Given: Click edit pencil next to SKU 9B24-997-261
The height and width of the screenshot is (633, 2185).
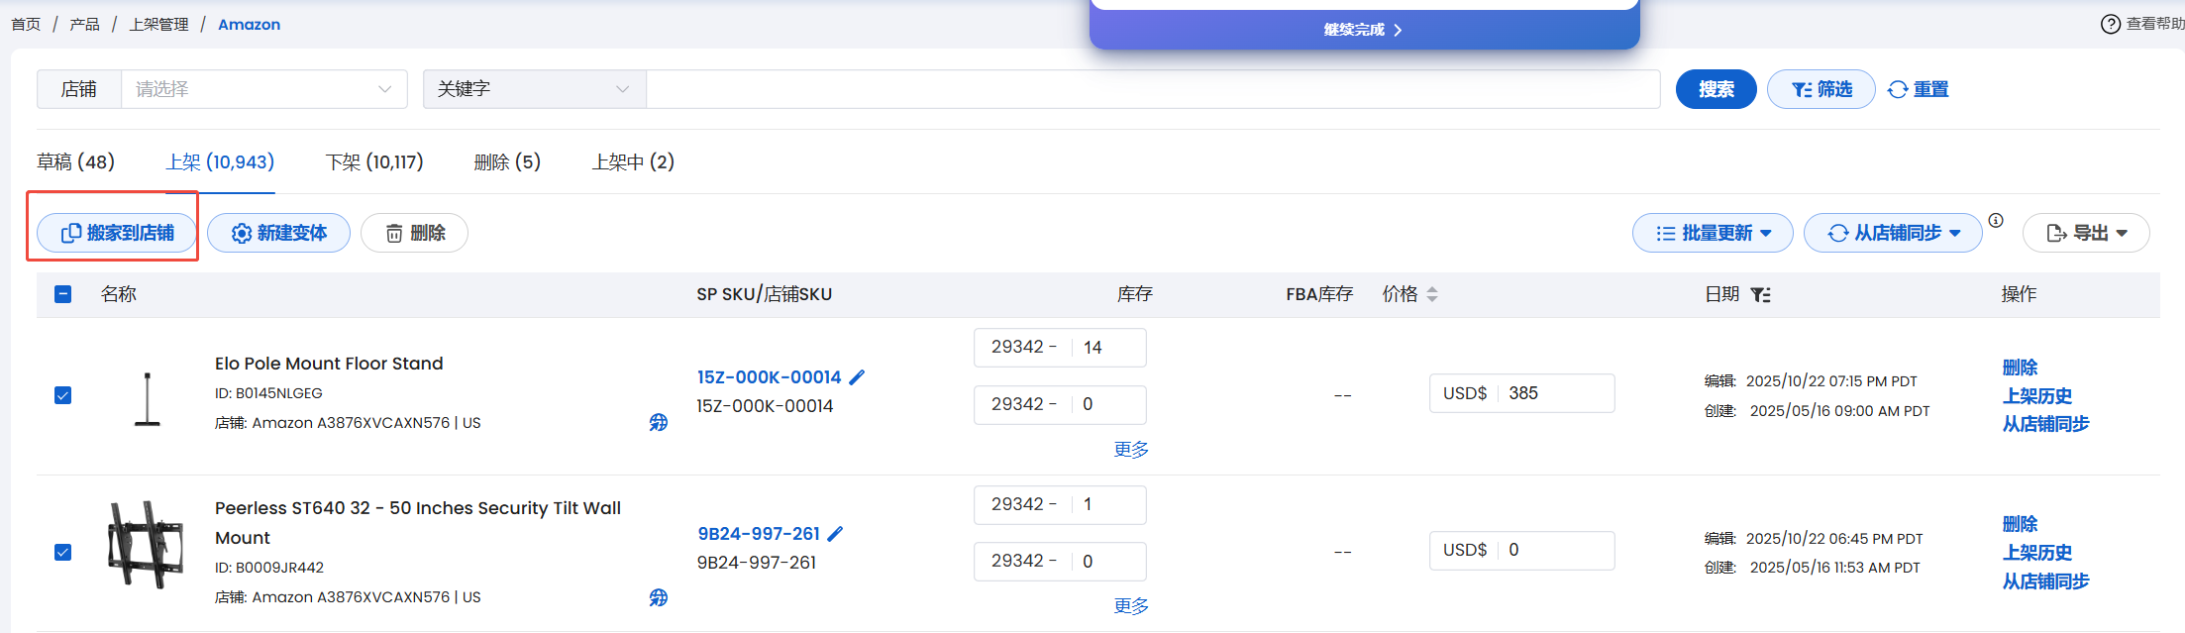Looking at the screenshot, I should 836,534.
